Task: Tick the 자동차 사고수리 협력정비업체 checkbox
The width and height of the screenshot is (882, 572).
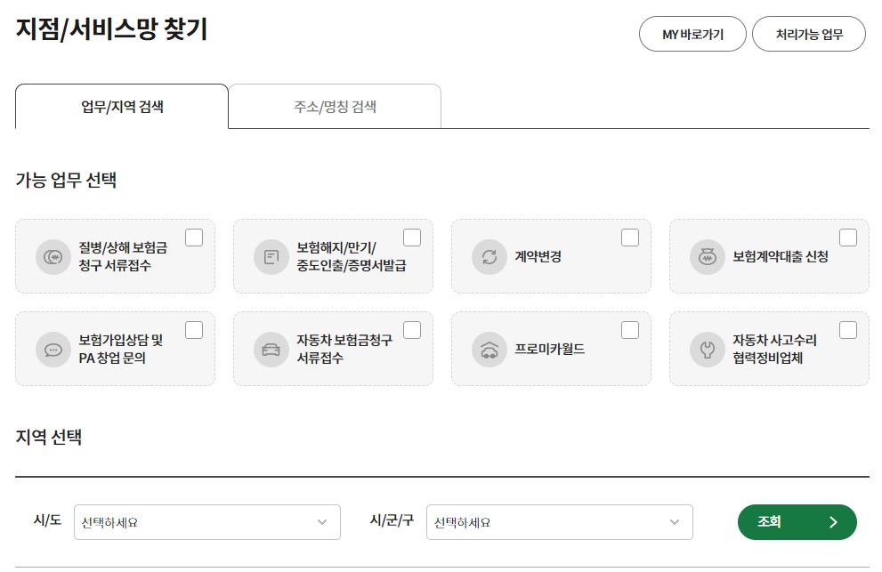Action: (848, 329)
